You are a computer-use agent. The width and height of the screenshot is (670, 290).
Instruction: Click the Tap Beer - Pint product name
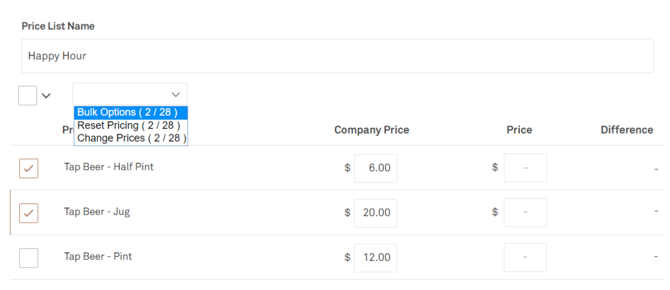click(x=98, y=257)
